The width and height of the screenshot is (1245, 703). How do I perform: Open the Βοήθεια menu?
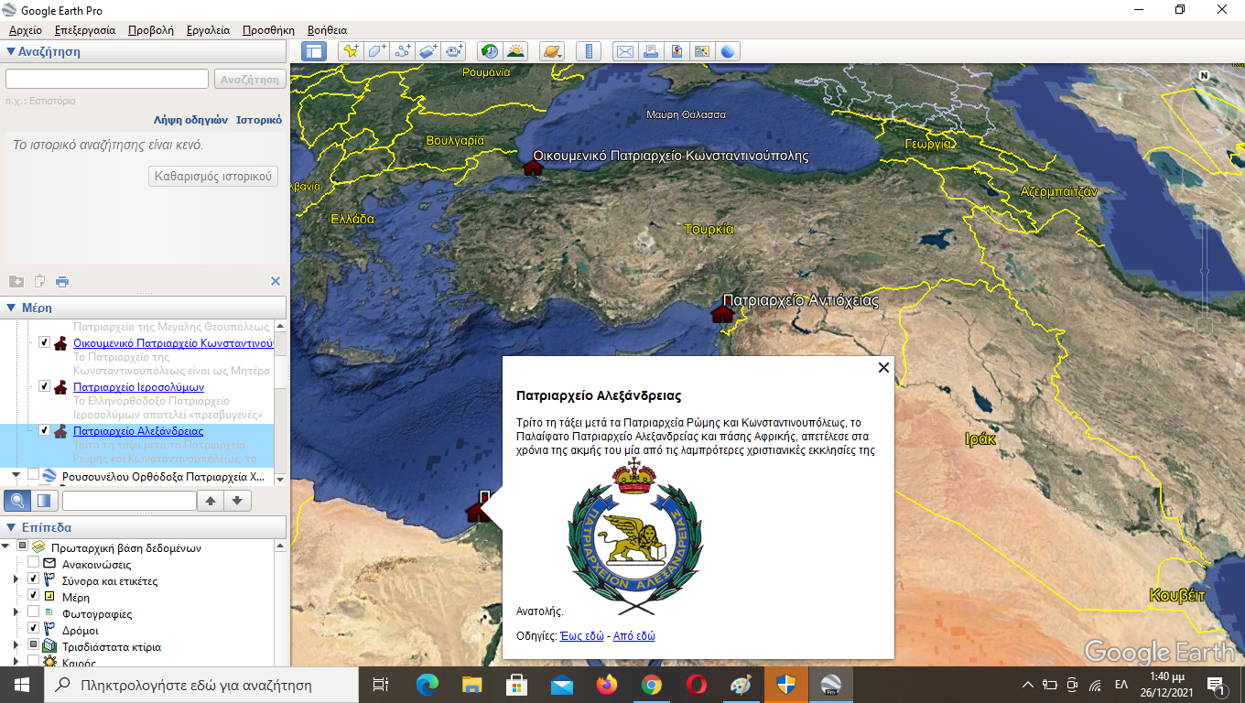pos(328,30)
